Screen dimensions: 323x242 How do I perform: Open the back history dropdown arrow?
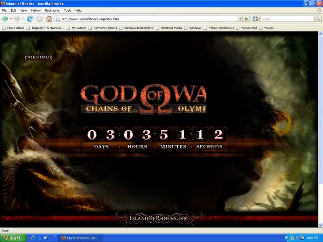coord(11,19)
